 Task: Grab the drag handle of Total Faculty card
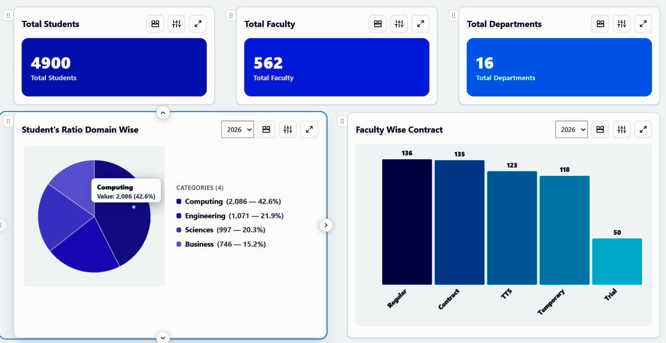tap(231, 16)
